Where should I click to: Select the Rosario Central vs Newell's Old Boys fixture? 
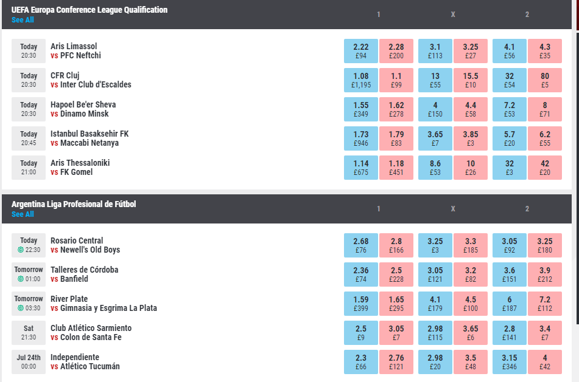coord(85,245)
